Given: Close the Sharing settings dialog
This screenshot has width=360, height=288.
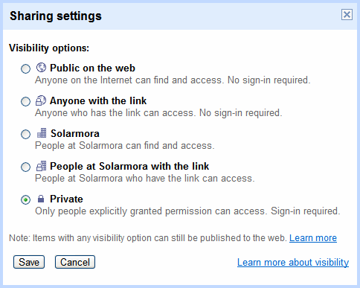Looking at the screenshot, I should pyautogui.click(x=347, y=15).
